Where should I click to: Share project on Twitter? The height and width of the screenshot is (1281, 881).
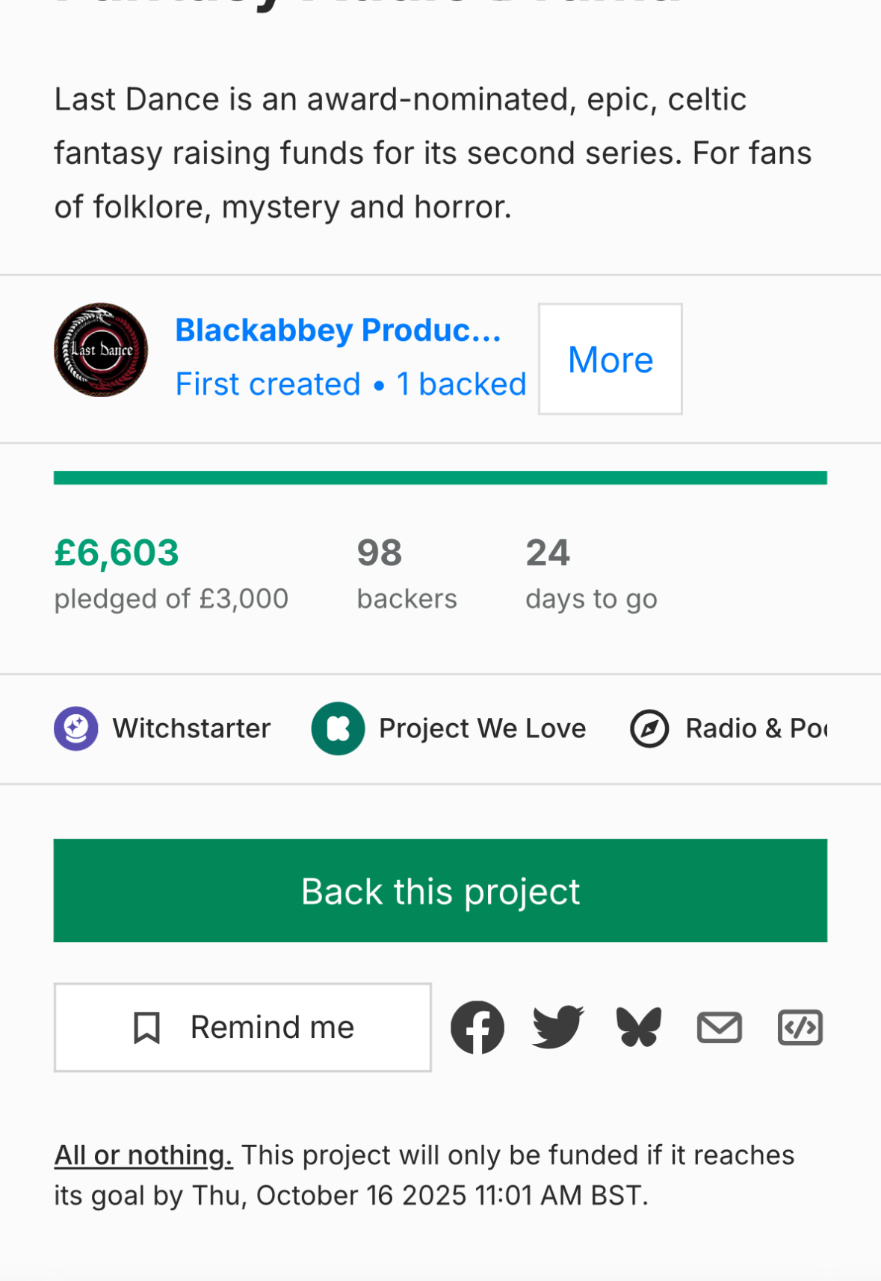(557, 1027)
